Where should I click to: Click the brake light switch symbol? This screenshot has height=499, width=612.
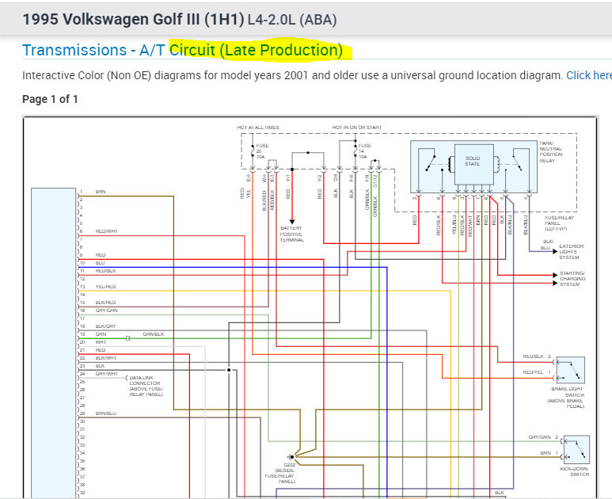570,370
